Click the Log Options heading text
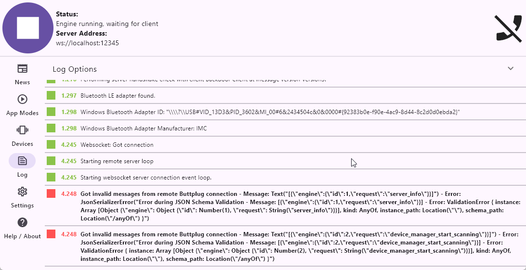 (x=75, y=69)
